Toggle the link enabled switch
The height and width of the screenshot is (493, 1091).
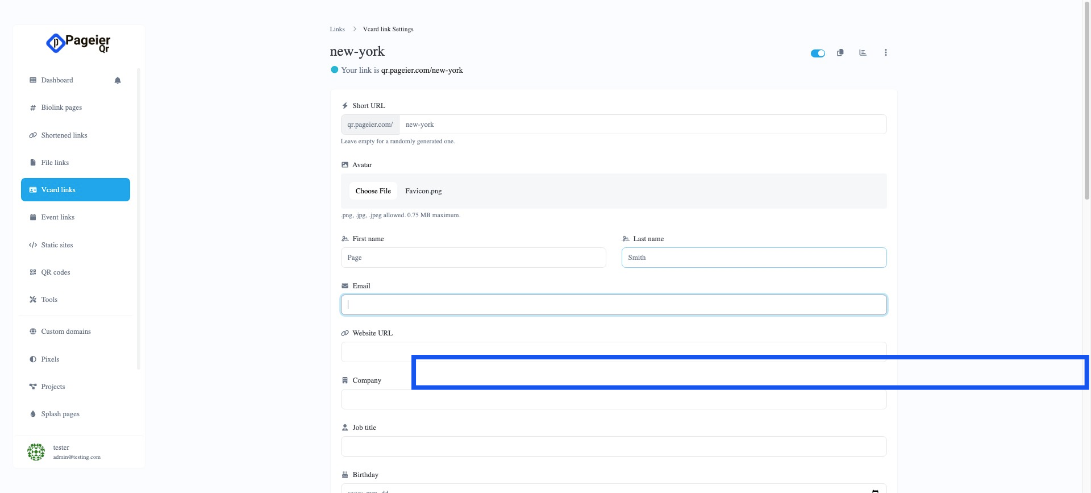tap(818, 53)
